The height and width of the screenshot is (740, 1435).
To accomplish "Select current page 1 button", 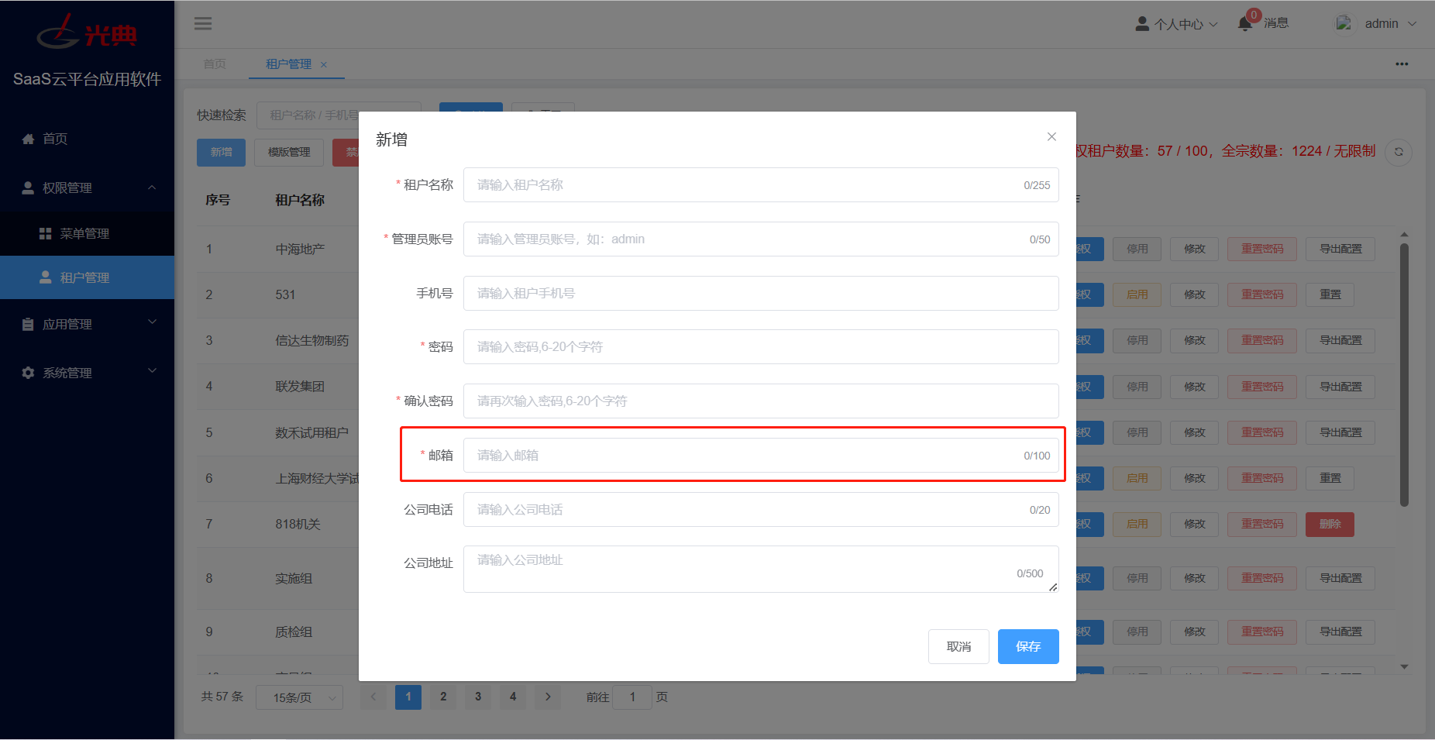I will click(x=408, y=697).
